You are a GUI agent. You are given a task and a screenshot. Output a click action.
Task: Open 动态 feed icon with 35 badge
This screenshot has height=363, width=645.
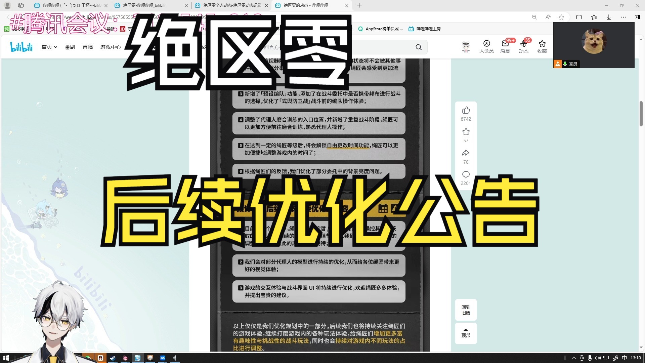point(523,47)
